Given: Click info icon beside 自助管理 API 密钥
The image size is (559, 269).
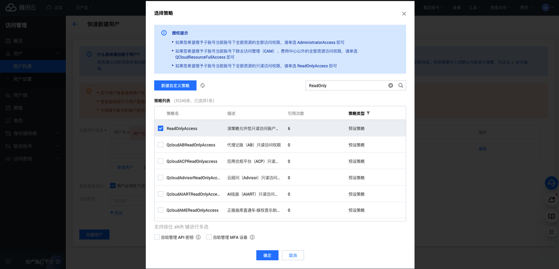Looking at the screenshot, I should [x=198, y=237].
